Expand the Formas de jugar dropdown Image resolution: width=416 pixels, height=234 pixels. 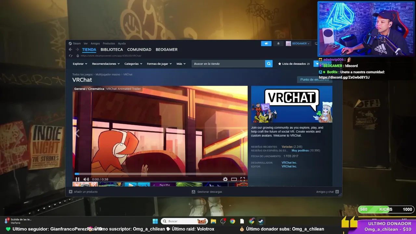point(159,64)
